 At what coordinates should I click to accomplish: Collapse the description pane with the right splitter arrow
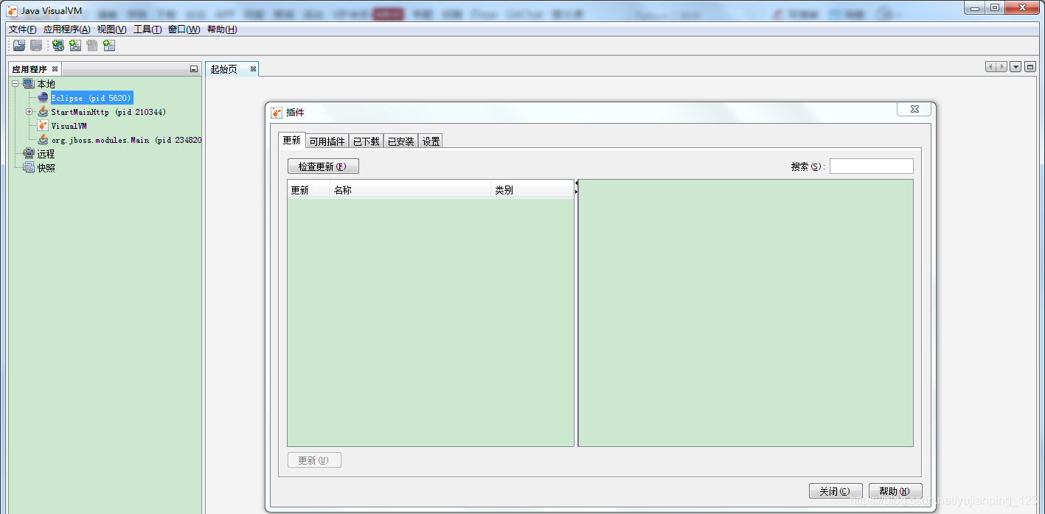pos(577,191)
